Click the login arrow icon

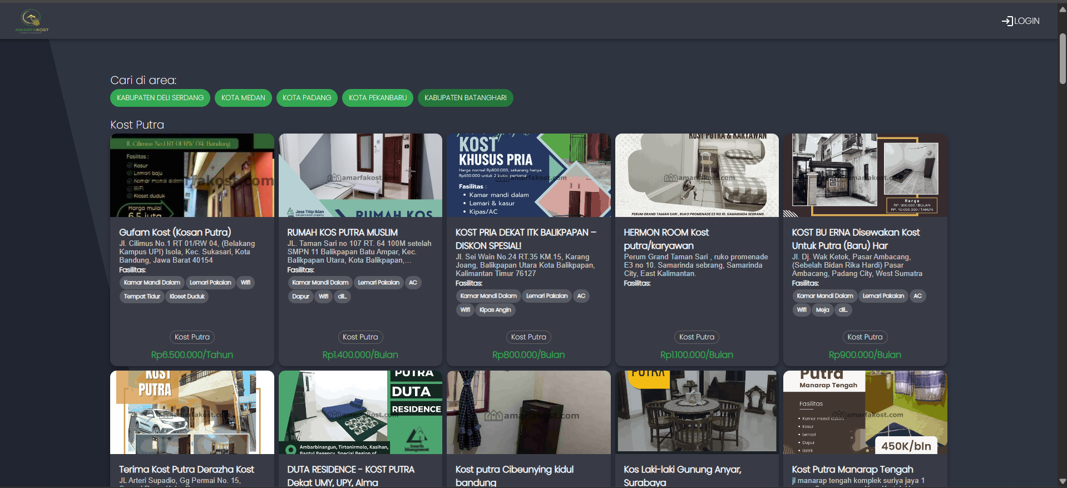[x=1007, y=21]
